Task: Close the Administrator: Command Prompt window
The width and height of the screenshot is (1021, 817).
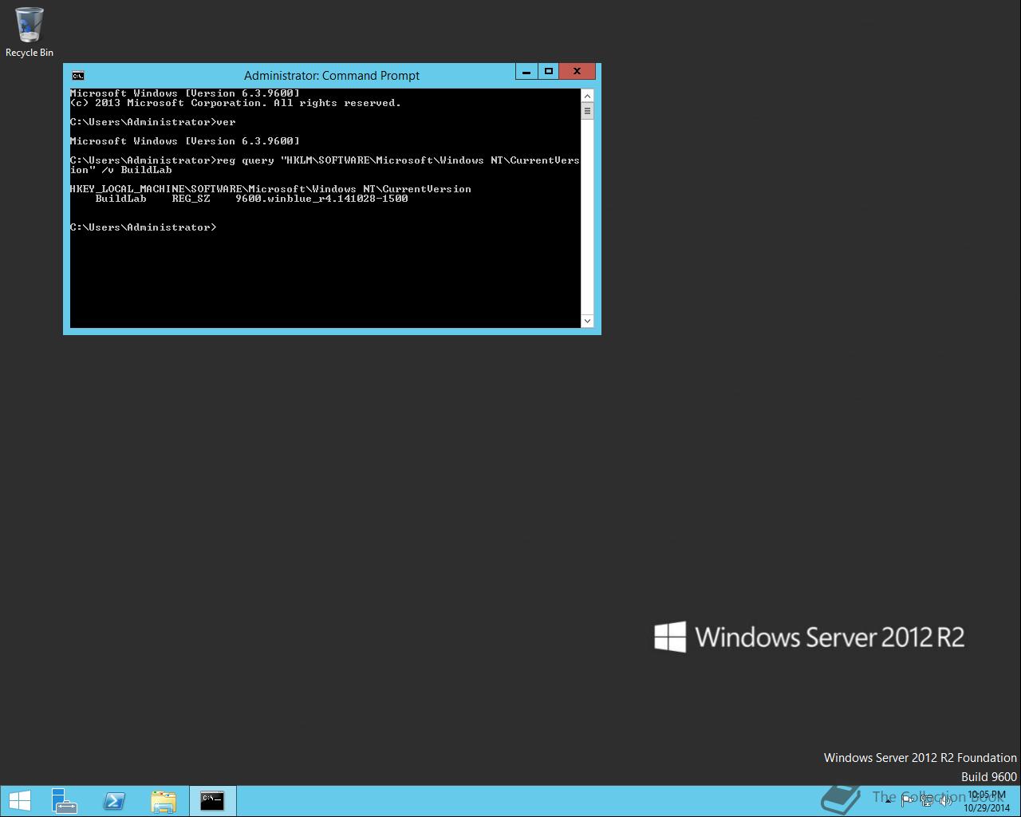Action: pyautogui.click(x=577, y=72)
